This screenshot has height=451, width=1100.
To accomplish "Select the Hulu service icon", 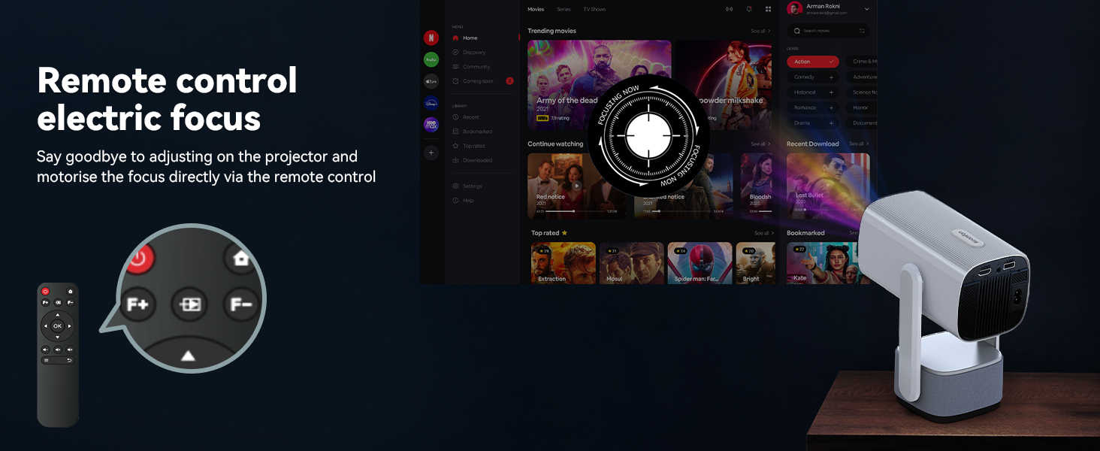I will coord(431,59).
